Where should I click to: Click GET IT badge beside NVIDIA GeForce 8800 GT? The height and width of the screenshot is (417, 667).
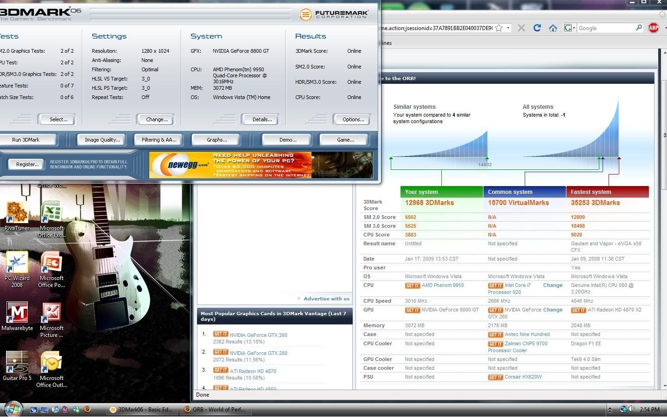(x=412, y=310)
